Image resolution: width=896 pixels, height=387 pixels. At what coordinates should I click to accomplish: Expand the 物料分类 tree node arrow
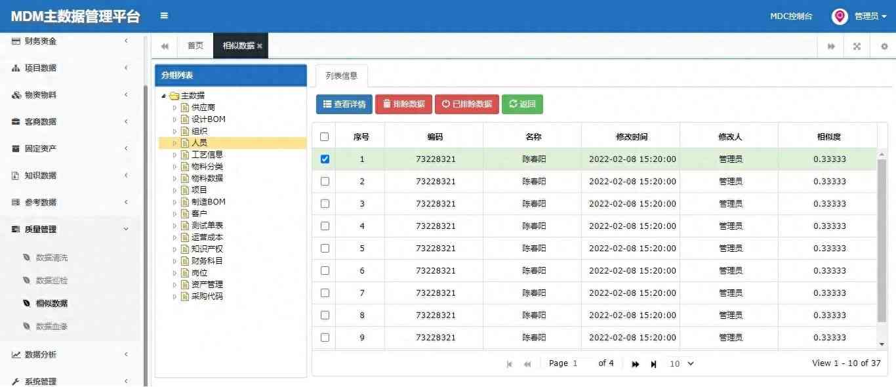[174, 167]
